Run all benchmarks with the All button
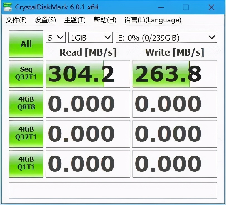This screenshot has height=205, width=226. (26, 44)
